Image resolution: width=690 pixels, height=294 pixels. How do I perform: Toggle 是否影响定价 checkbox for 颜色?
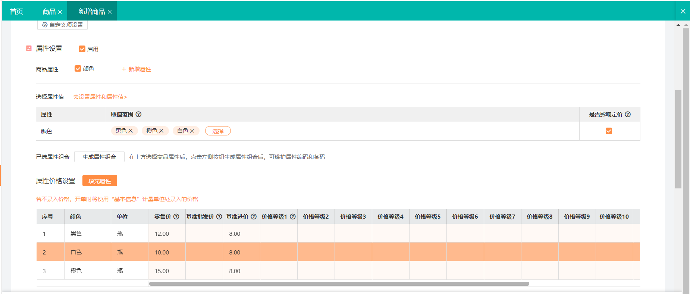point(609,131)
